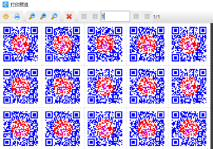
Task: Click the printer icon to print
Action: point(17,16)
